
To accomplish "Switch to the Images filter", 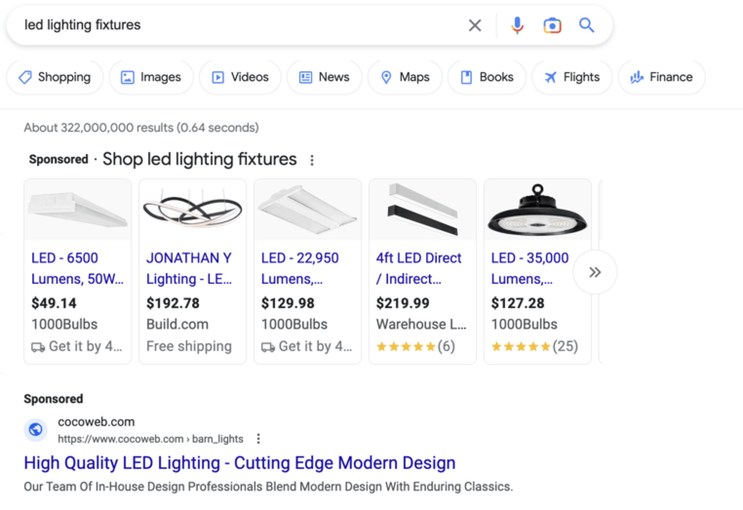I will pyautogui.click(x=151, y=77).
